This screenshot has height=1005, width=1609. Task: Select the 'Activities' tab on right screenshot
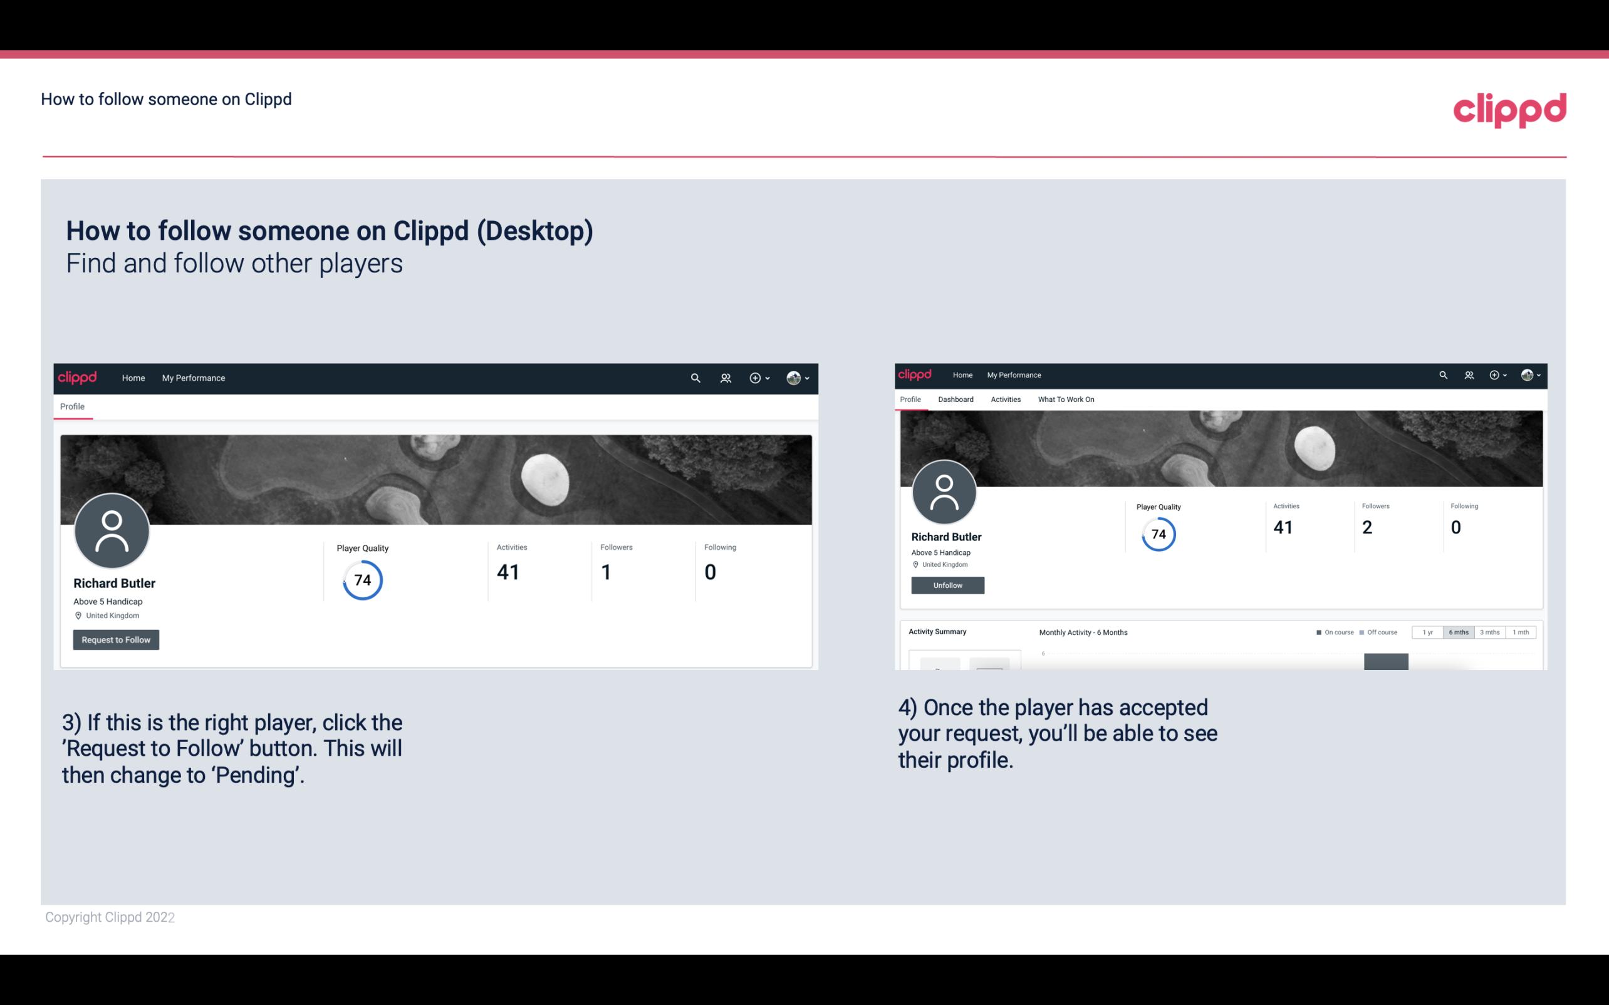click(1003, 398)
